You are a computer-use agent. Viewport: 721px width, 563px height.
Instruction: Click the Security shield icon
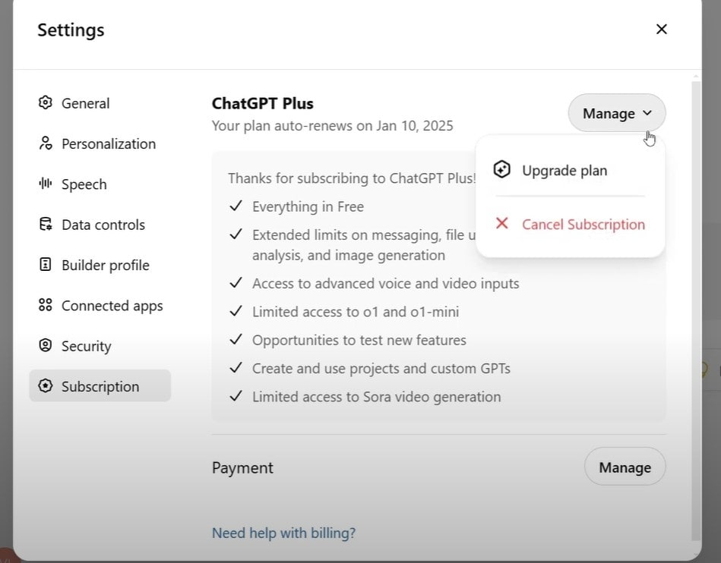[x=46, y=346]
